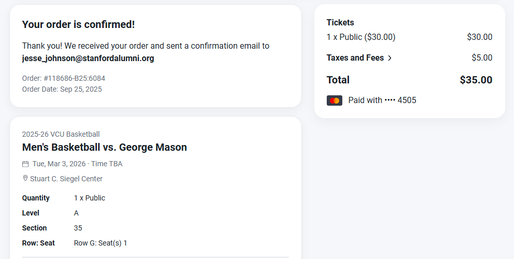Click the calendar icon beside the event date
Viewport: 514px width, 259px height.
pos(25,164)
